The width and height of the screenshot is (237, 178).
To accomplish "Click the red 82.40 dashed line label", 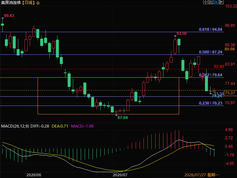I will 219,67.
